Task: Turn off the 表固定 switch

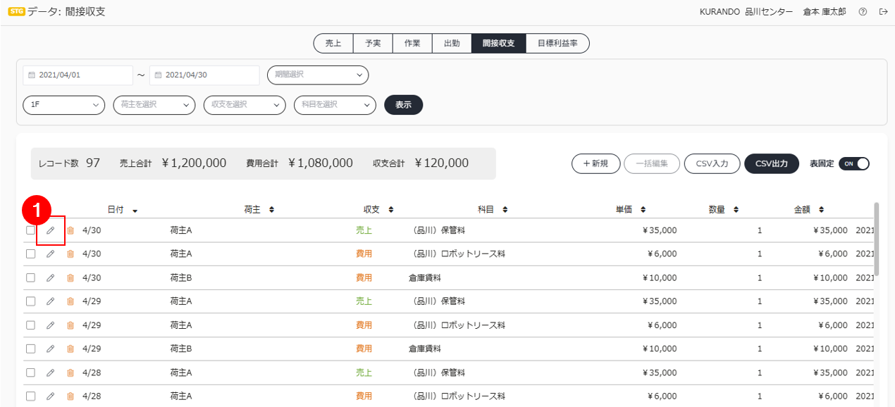Action: pyautogui.click(x=854, y=163)
